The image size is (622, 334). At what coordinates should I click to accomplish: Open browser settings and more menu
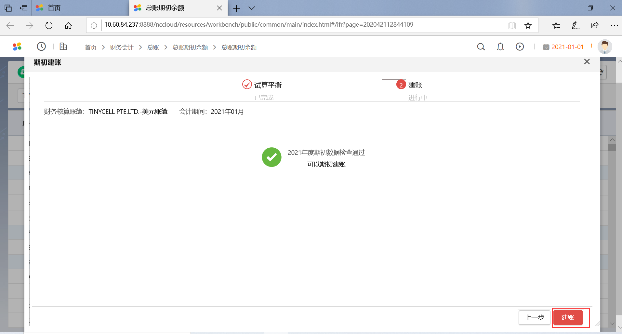coord(614,26)
